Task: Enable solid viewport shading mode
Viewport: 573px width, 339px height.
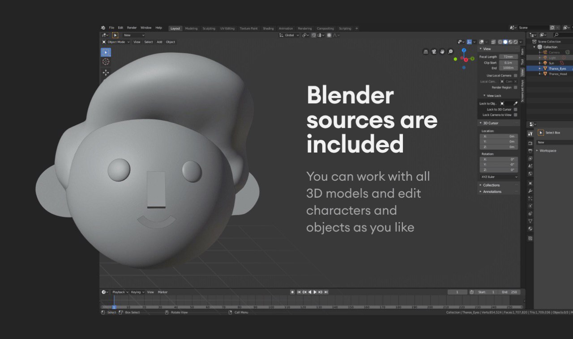Action: click(x=505, y=42)
